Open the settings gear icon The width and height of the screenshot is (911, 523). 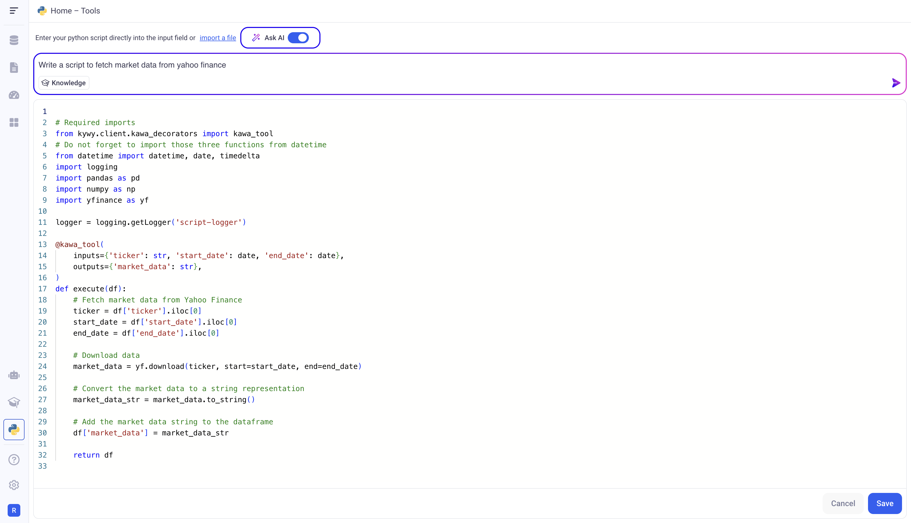pyautogui.click(x=14, y=485)
